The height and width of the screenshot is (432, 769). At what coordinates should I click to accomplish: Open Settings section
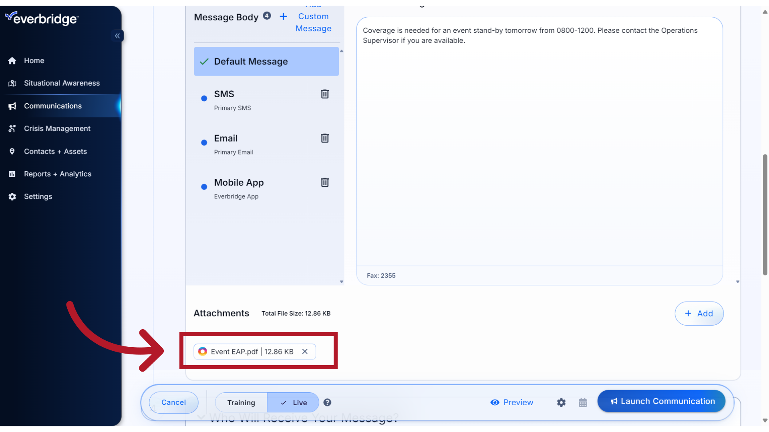click(38, 196)
